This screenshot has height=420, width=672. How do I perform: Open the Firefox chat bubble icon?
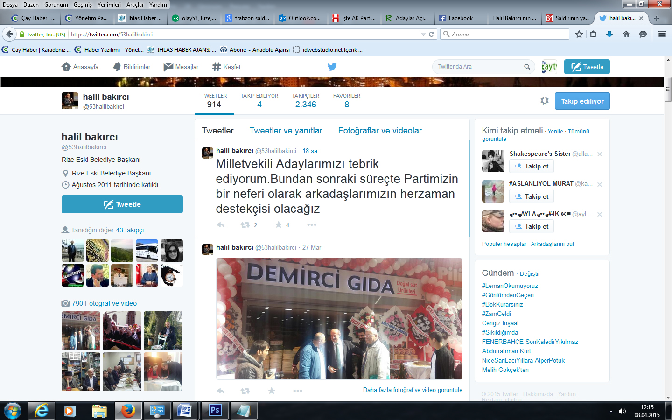pyautogui.click(x=643, y=34)
